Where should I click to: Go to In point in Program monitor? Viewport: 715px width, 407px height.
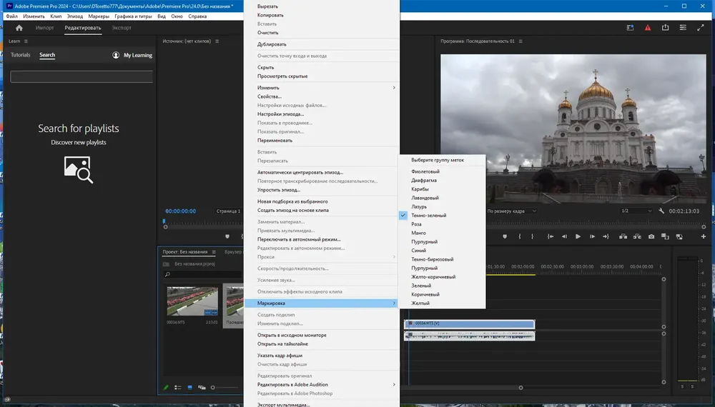click(x=551, y=237)
